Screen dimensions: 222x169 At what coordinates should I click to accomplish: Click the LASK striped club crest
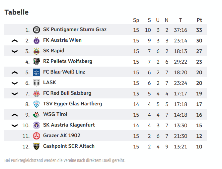(37, 83)
